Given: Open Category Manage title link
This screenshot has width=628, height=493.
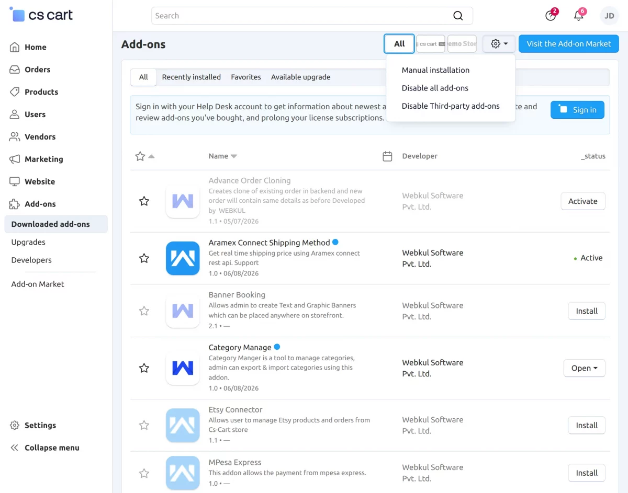Looking at the screenshot, I should 240,348.
